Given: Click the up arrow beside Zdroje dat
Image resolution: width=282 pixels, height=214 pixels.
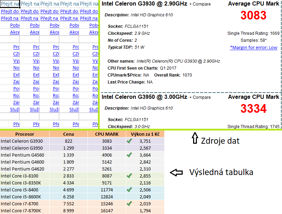Looking at the screenshot, I should click(195, 138).
